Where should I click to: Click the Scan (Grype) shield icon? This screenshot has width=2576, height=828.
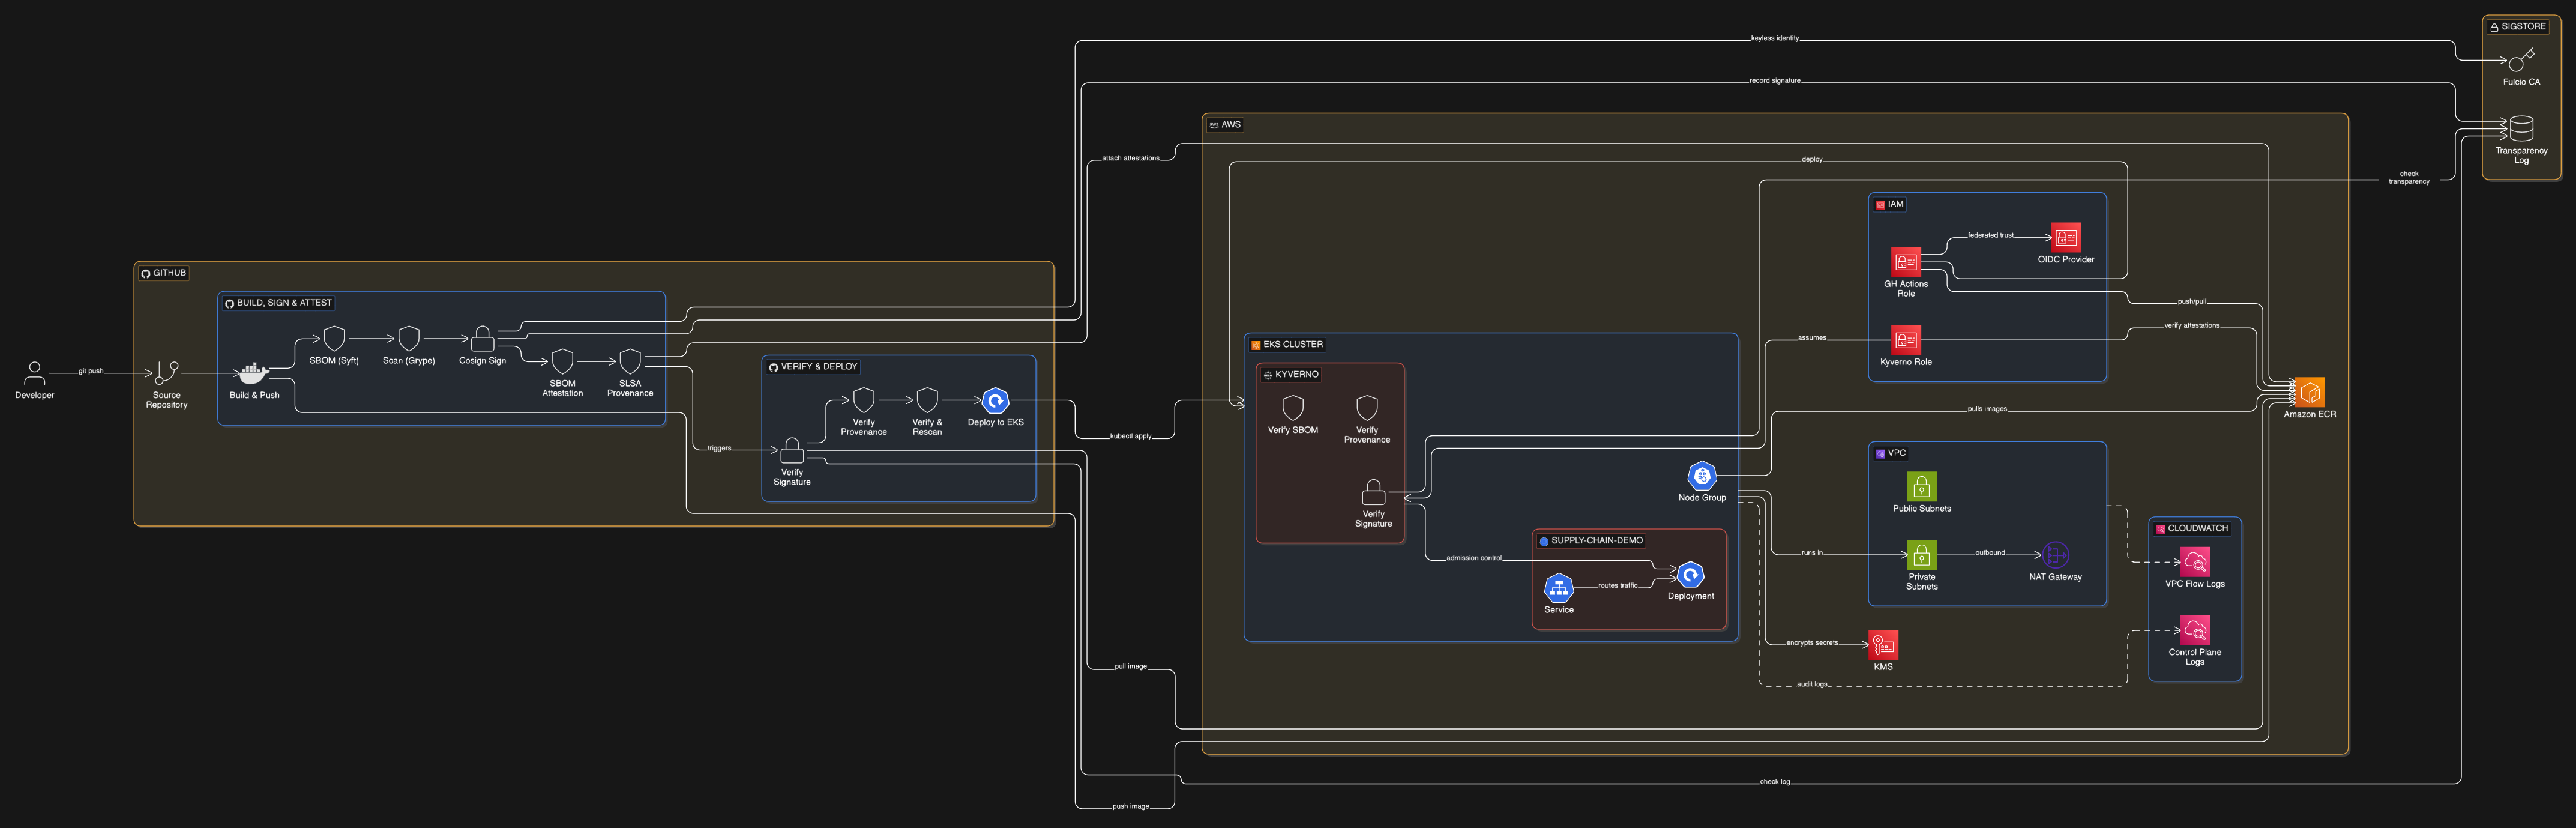409,338
